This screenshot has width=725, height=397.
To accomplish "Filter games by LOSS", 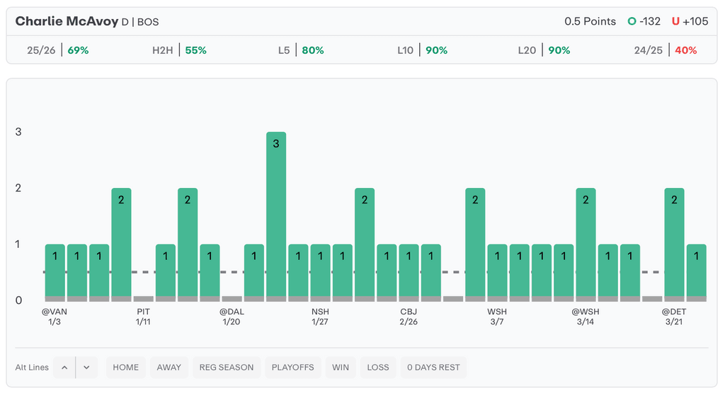I will coord(378,367).
